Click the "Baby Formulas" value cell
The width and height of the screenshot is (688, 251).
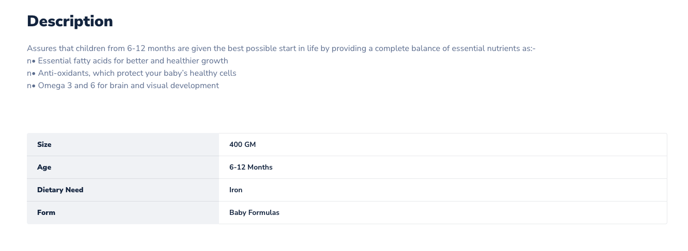255,213
